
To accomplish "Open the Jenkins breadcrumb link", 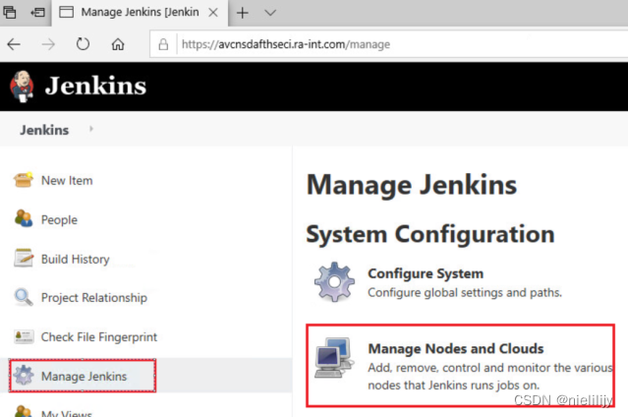I will click(44, 130).
